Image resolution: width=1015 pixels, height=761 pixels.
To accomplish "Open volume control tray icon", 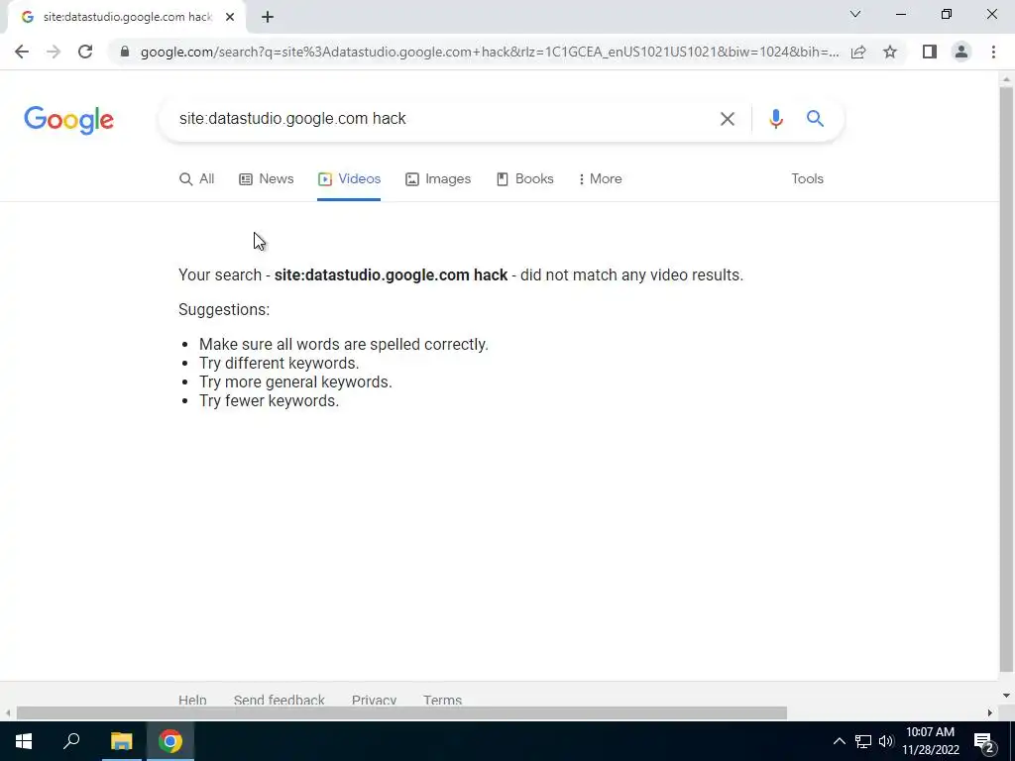I will [x=886, y=741].
